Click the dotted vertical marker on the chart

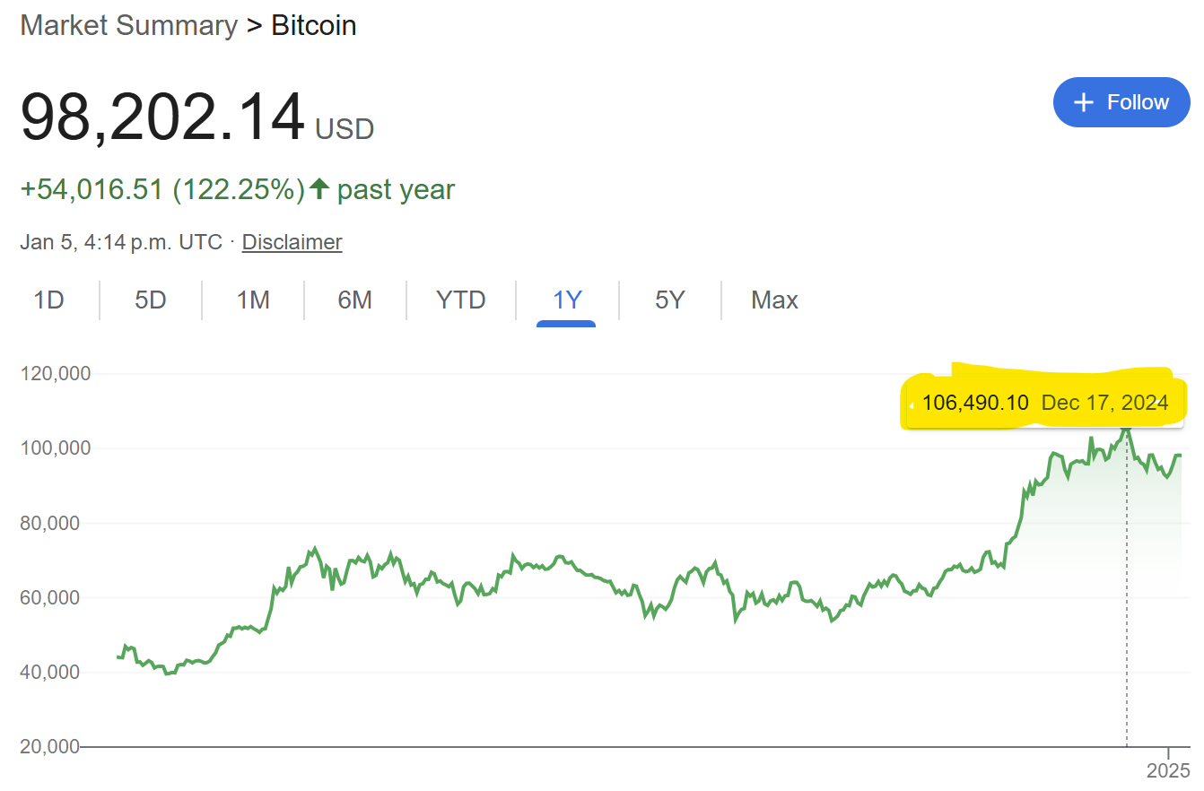pyautogui.click(x=1126, y=583)
